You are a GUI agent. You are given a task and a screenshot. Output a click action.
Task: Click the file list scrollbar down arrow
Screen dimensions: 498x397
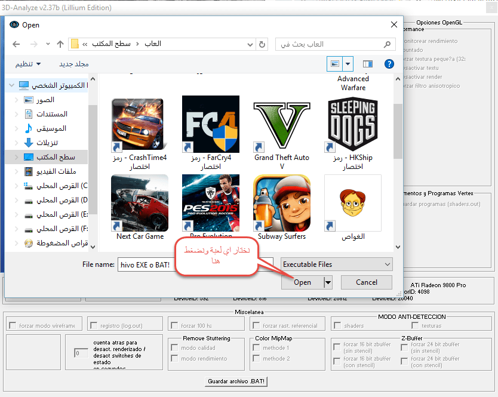[398, 247]
